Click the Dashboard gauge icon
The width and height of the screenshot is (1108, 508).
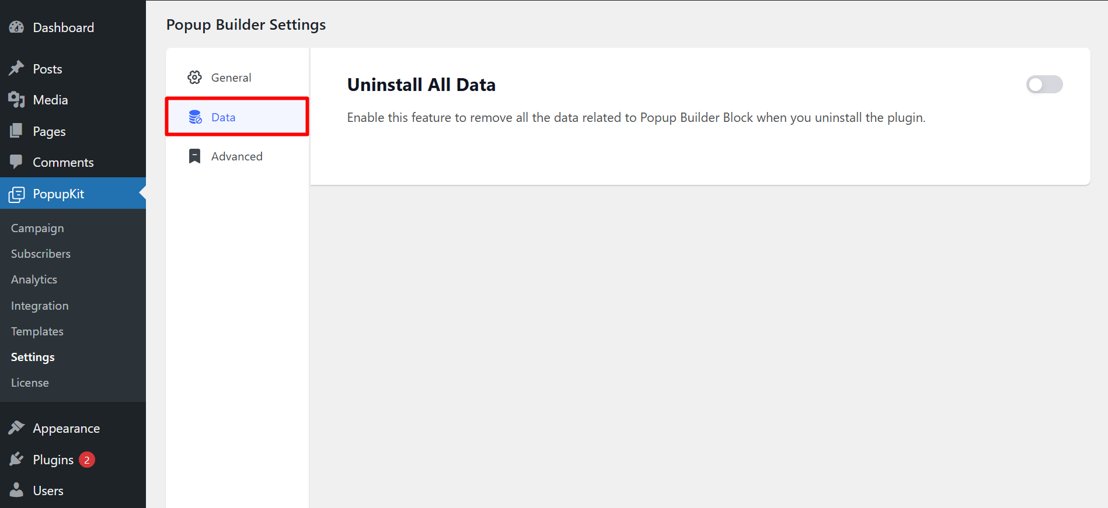coord(16,27)
